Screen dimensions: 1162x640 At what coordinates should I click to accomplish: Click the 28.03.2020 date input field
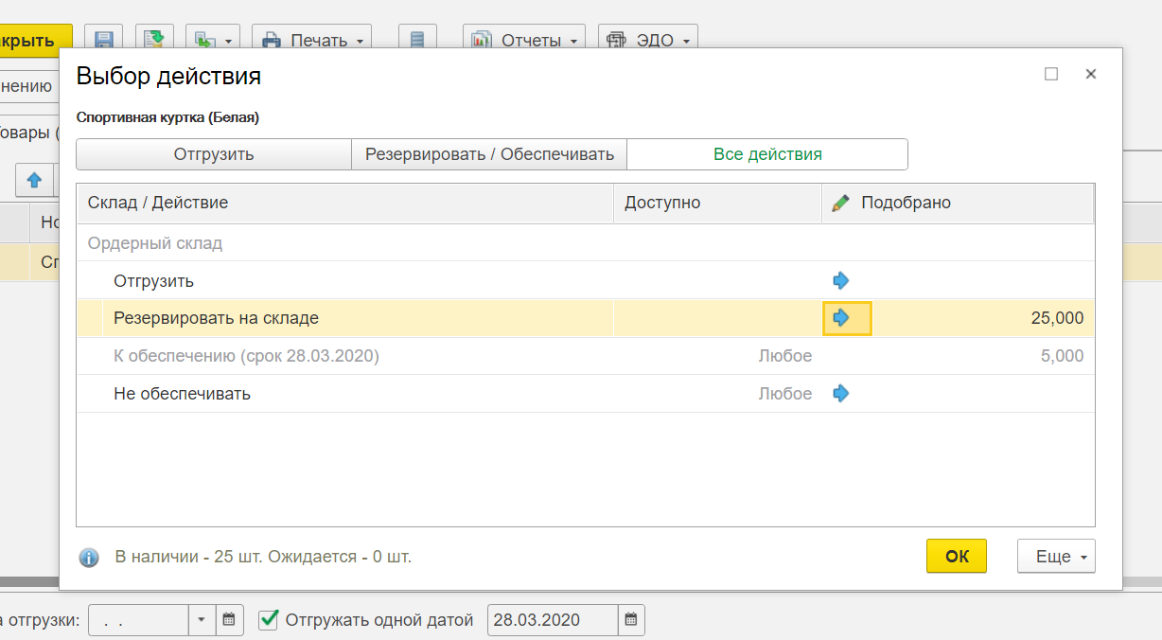coord(552,620)
